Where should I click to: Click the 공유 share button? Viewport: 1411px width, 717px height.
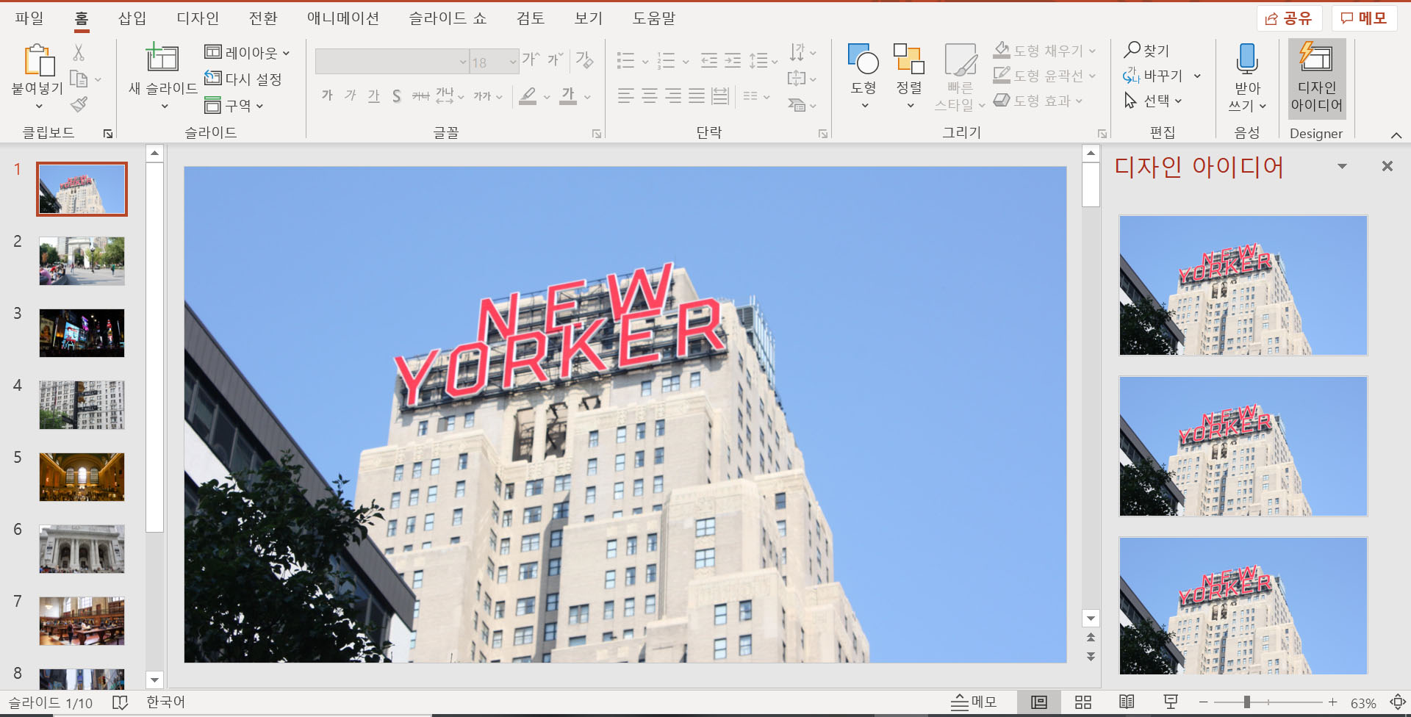click(1289, 18)
